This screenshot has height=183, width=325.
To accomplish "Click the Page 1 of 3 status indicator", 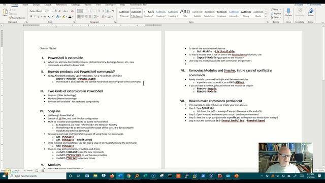I will (6, 171).
